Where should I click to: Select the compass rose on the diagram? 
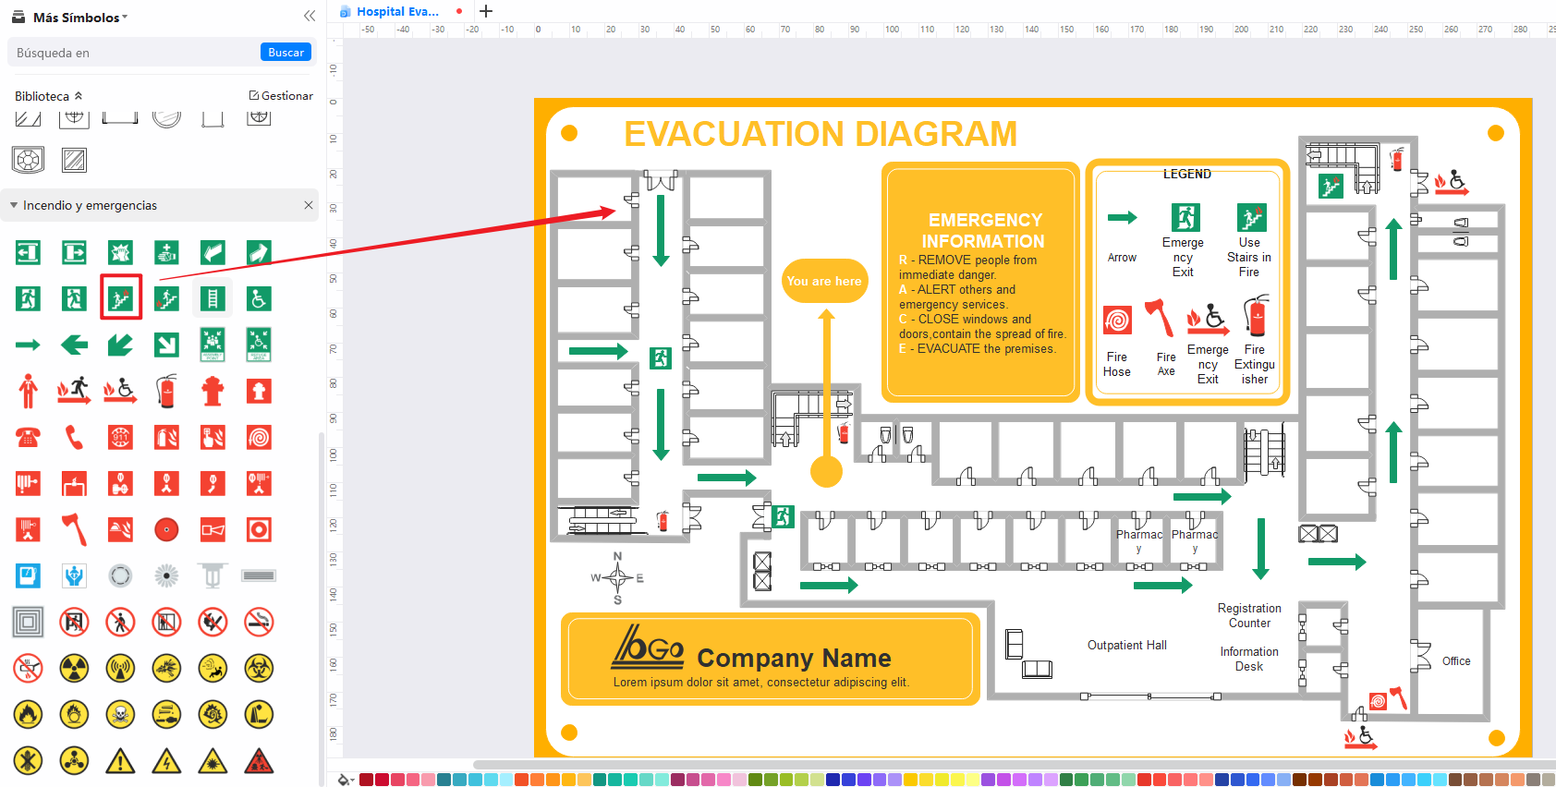click(x=617, y=578)
